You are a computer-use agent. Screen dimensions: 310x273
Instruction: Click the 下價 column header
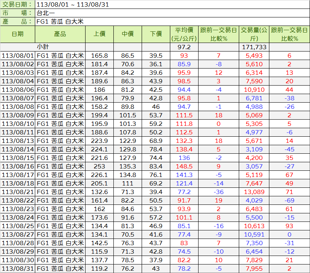click(x=156, y=34)
